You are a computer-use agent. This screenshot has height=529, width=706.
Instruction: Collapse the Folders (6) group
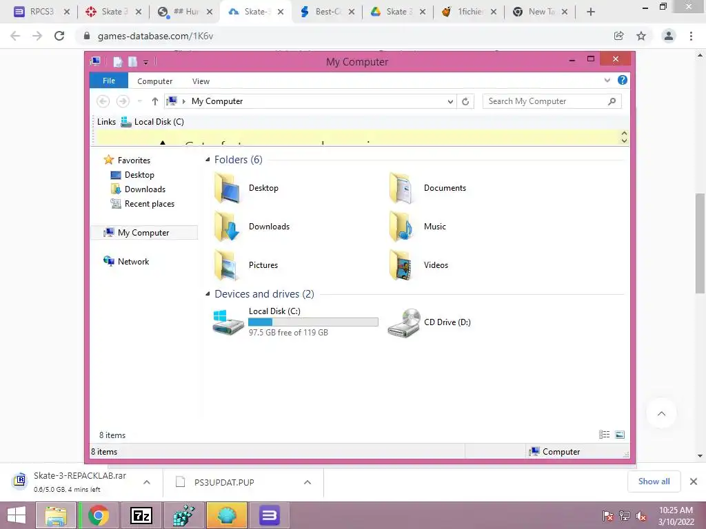[x=208, y=160]
